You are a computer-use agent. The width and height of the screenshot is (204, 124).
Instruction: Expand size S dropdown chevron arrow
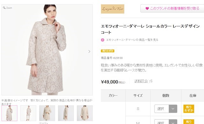coord(173,109)
